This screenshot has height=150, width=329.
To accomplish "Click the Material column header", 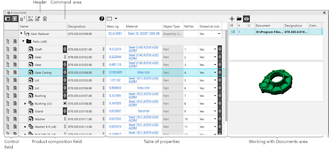I will pos(132,26).
